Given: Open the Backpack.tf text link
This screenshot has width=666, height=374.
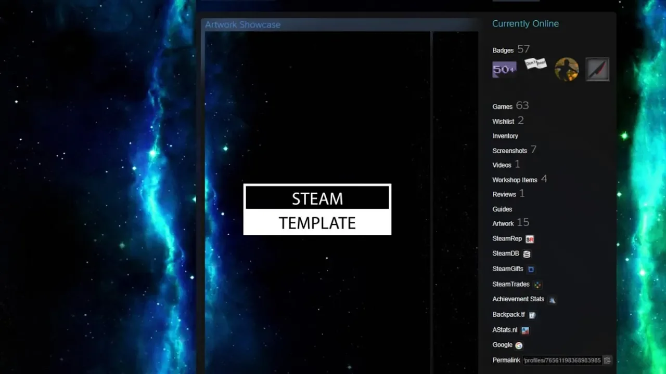Looking at the screenshot, I should 509,314.
